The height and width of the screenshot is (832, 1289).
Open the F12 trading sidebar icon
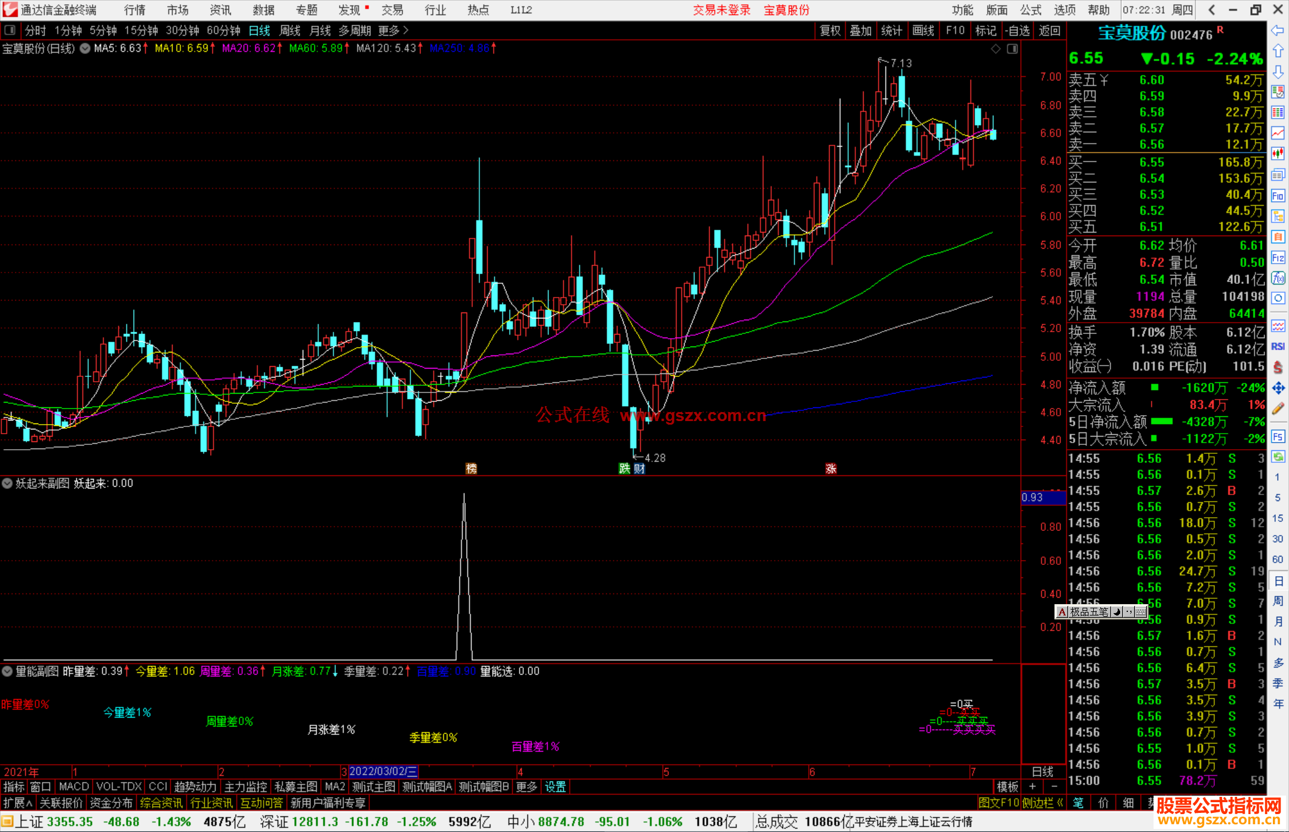[x=1278, y=258]
